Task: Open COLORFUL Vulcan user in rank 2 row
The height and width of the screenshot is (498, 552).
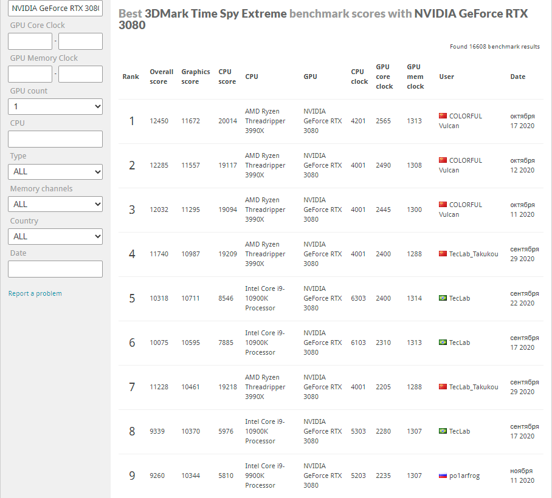Action: pyautogui.click(x=460, y=165)
